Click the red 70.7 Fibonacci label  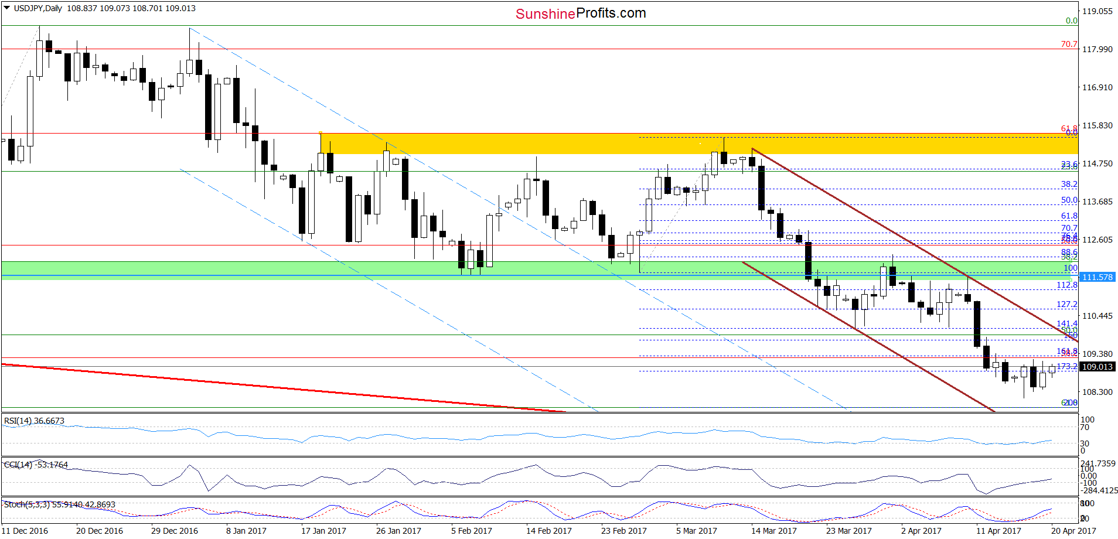[1069, 44]
